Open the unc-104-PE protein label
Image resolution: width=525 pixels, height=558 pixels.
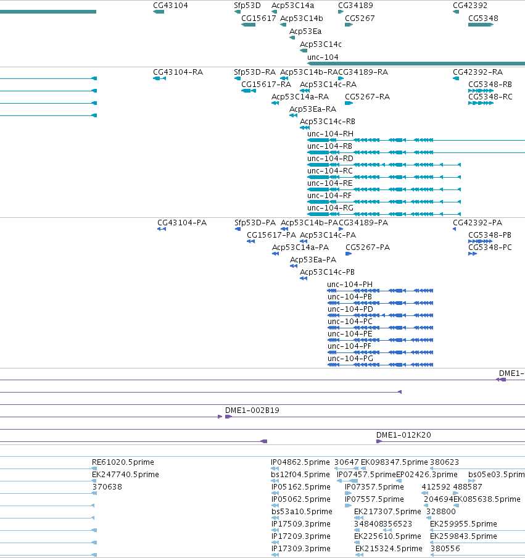click(350, 334)
